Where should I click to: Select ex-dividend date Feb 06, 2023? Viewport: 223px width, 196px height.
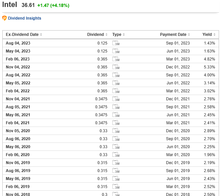[x=18, y=59]
